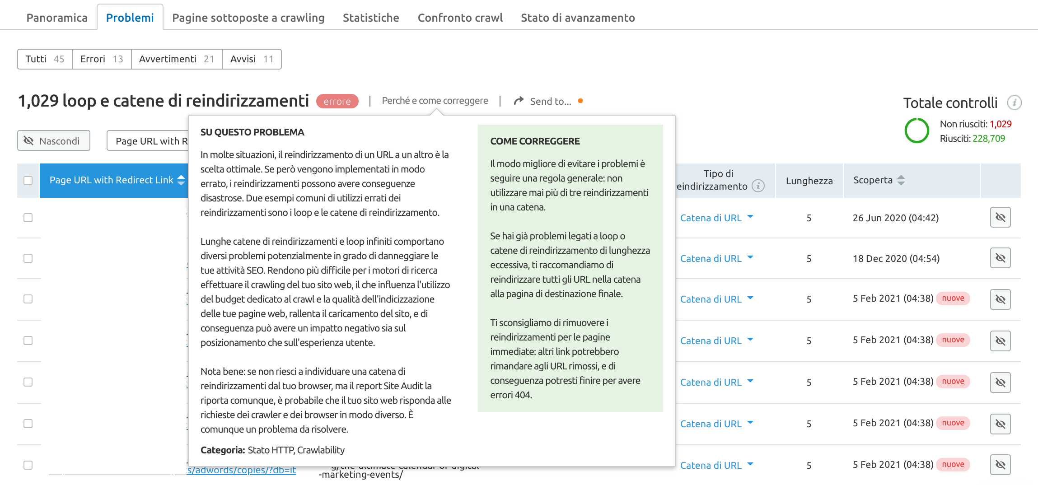Click the Totale controlli info icon
This screenshot has width=1038, height=485.
tap(1014, 103)
